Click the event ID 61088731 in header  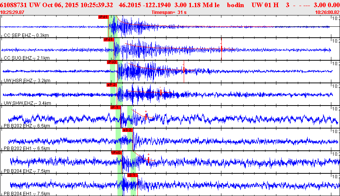(x=14, y=5)
